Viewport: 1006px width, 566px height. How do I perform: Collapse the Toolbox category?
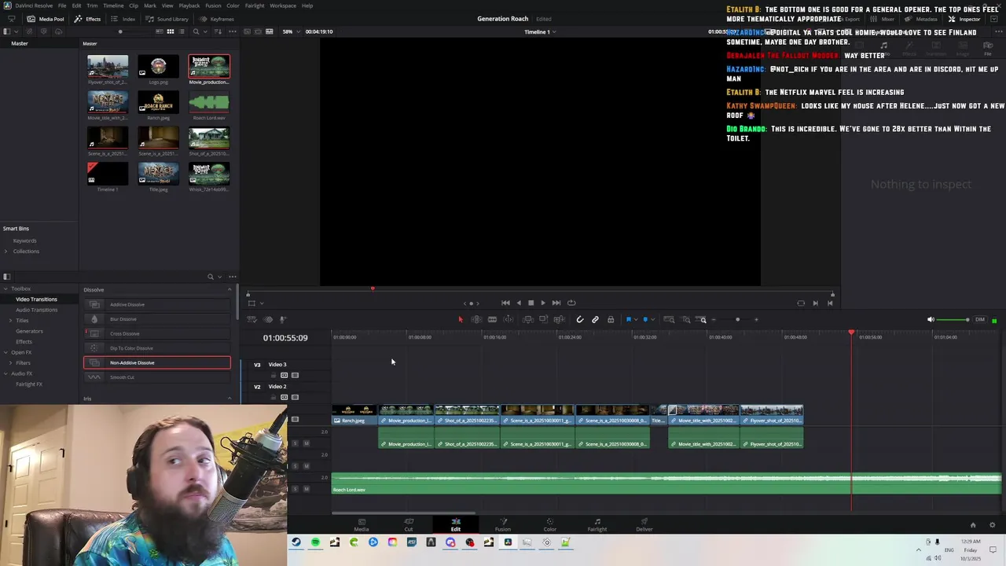click(x=6, y=289)
